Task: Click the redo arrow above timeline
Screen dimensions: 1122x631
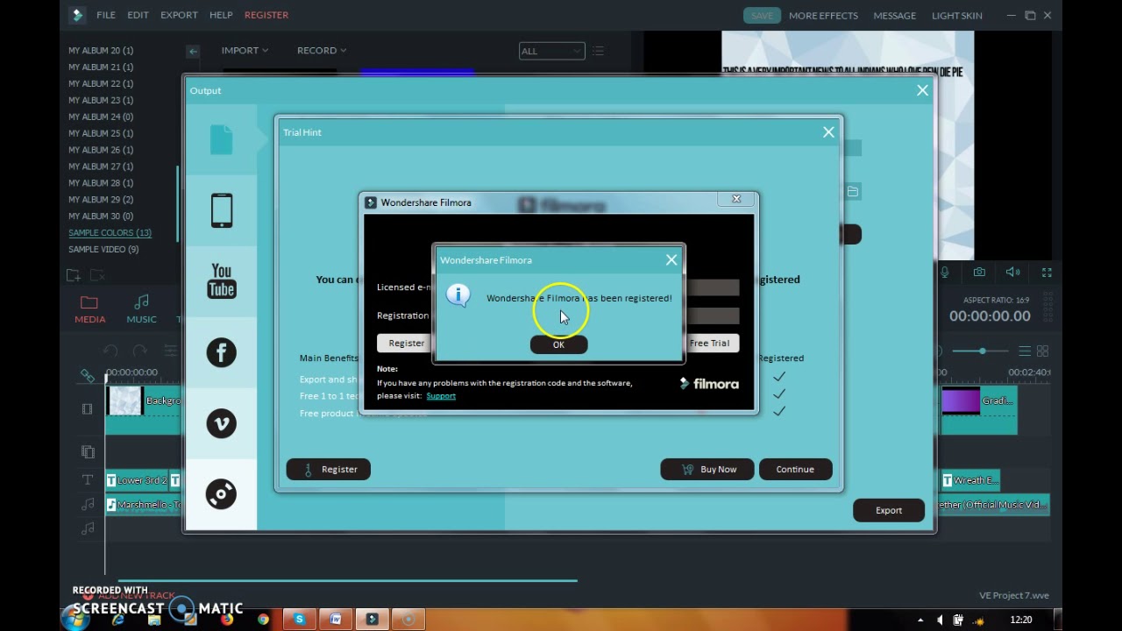Action: pyautogui.click(x=140, y=351)
